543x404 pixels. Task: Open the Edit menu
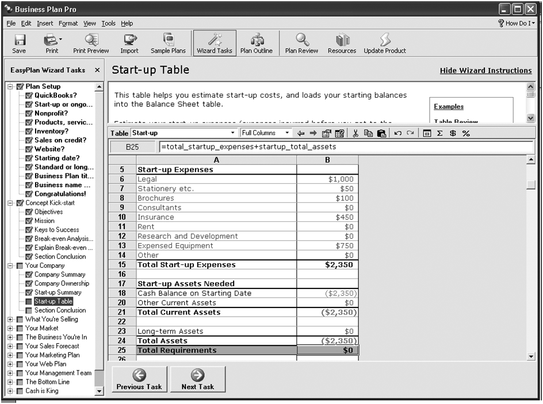[26, 23]
